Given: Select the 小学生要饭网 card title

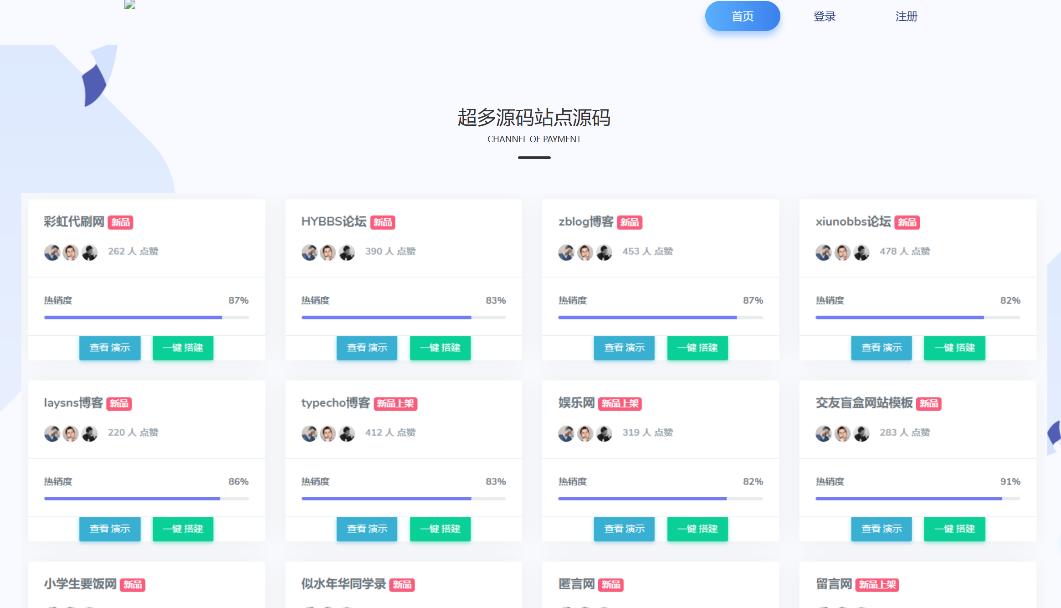Looking at the screenshot, I should coord(80,584).
